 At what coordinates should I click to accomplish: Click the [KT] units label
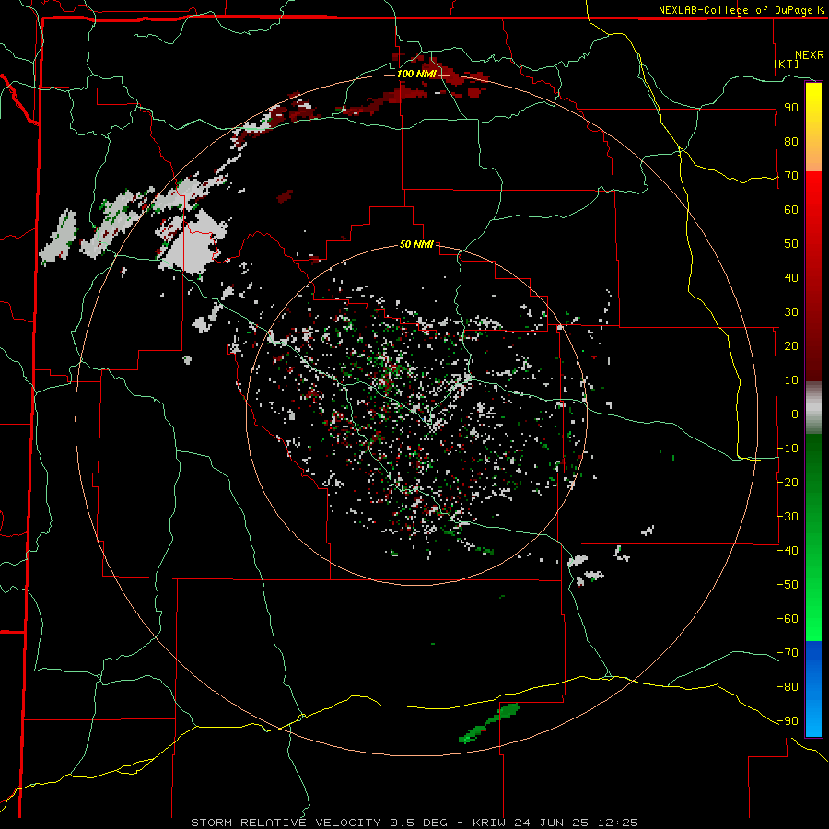tap(787, 64)
